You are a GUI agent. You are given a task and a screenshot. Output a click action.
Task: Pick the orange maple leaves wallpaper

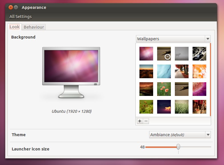tap(199, 71)
